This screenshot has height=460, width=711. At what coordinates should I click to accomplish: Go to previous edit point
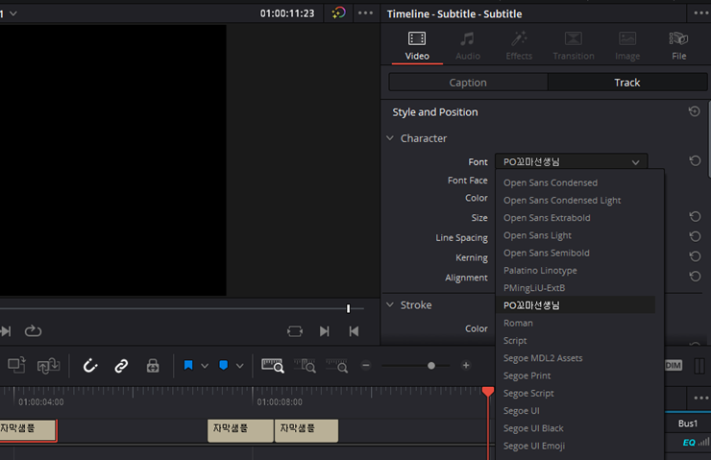pos(354,331)
